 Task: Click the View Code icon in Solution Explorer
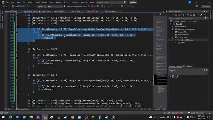(x=198, y=15)
